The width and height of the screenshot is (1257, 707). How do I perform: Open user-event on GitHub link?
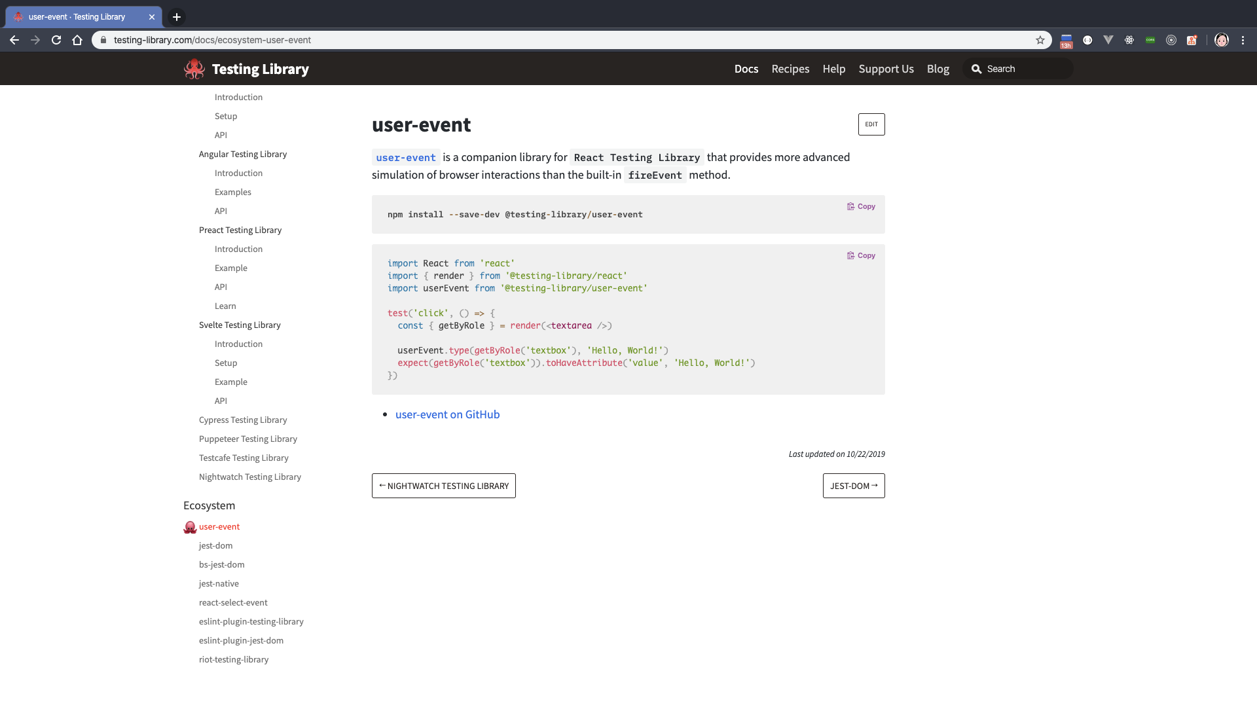[447, 414]
